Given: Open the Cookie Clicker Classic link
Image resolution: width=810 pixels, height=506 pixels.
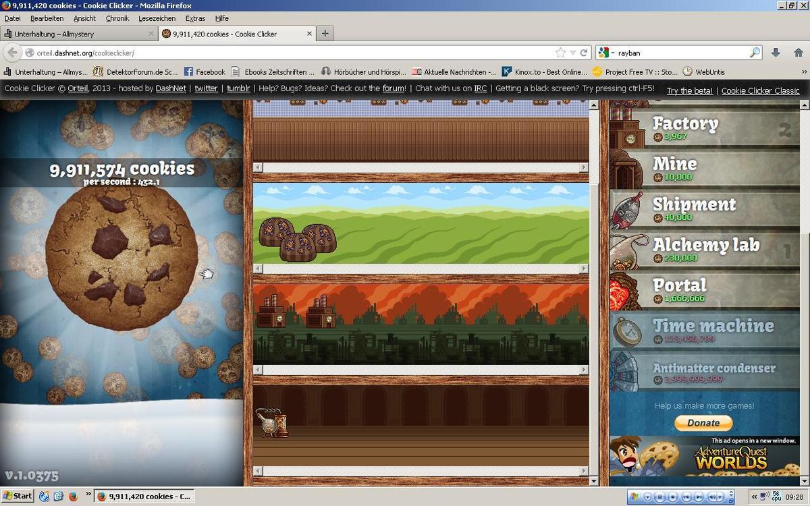Looking at the screenshot, I should click(x=760, y=90).
